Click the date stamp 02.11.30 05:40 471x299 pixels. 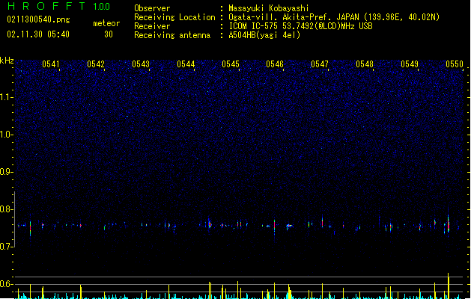(38, 34)
